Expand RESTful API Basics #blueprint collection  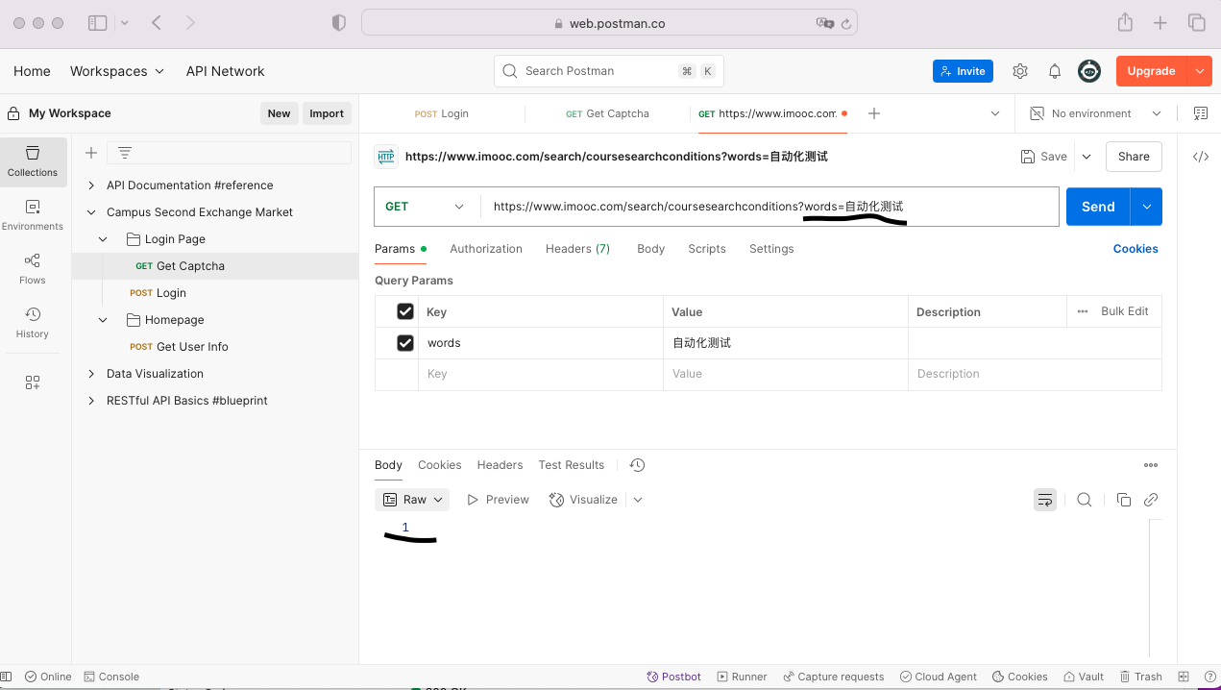pos(91,401)
